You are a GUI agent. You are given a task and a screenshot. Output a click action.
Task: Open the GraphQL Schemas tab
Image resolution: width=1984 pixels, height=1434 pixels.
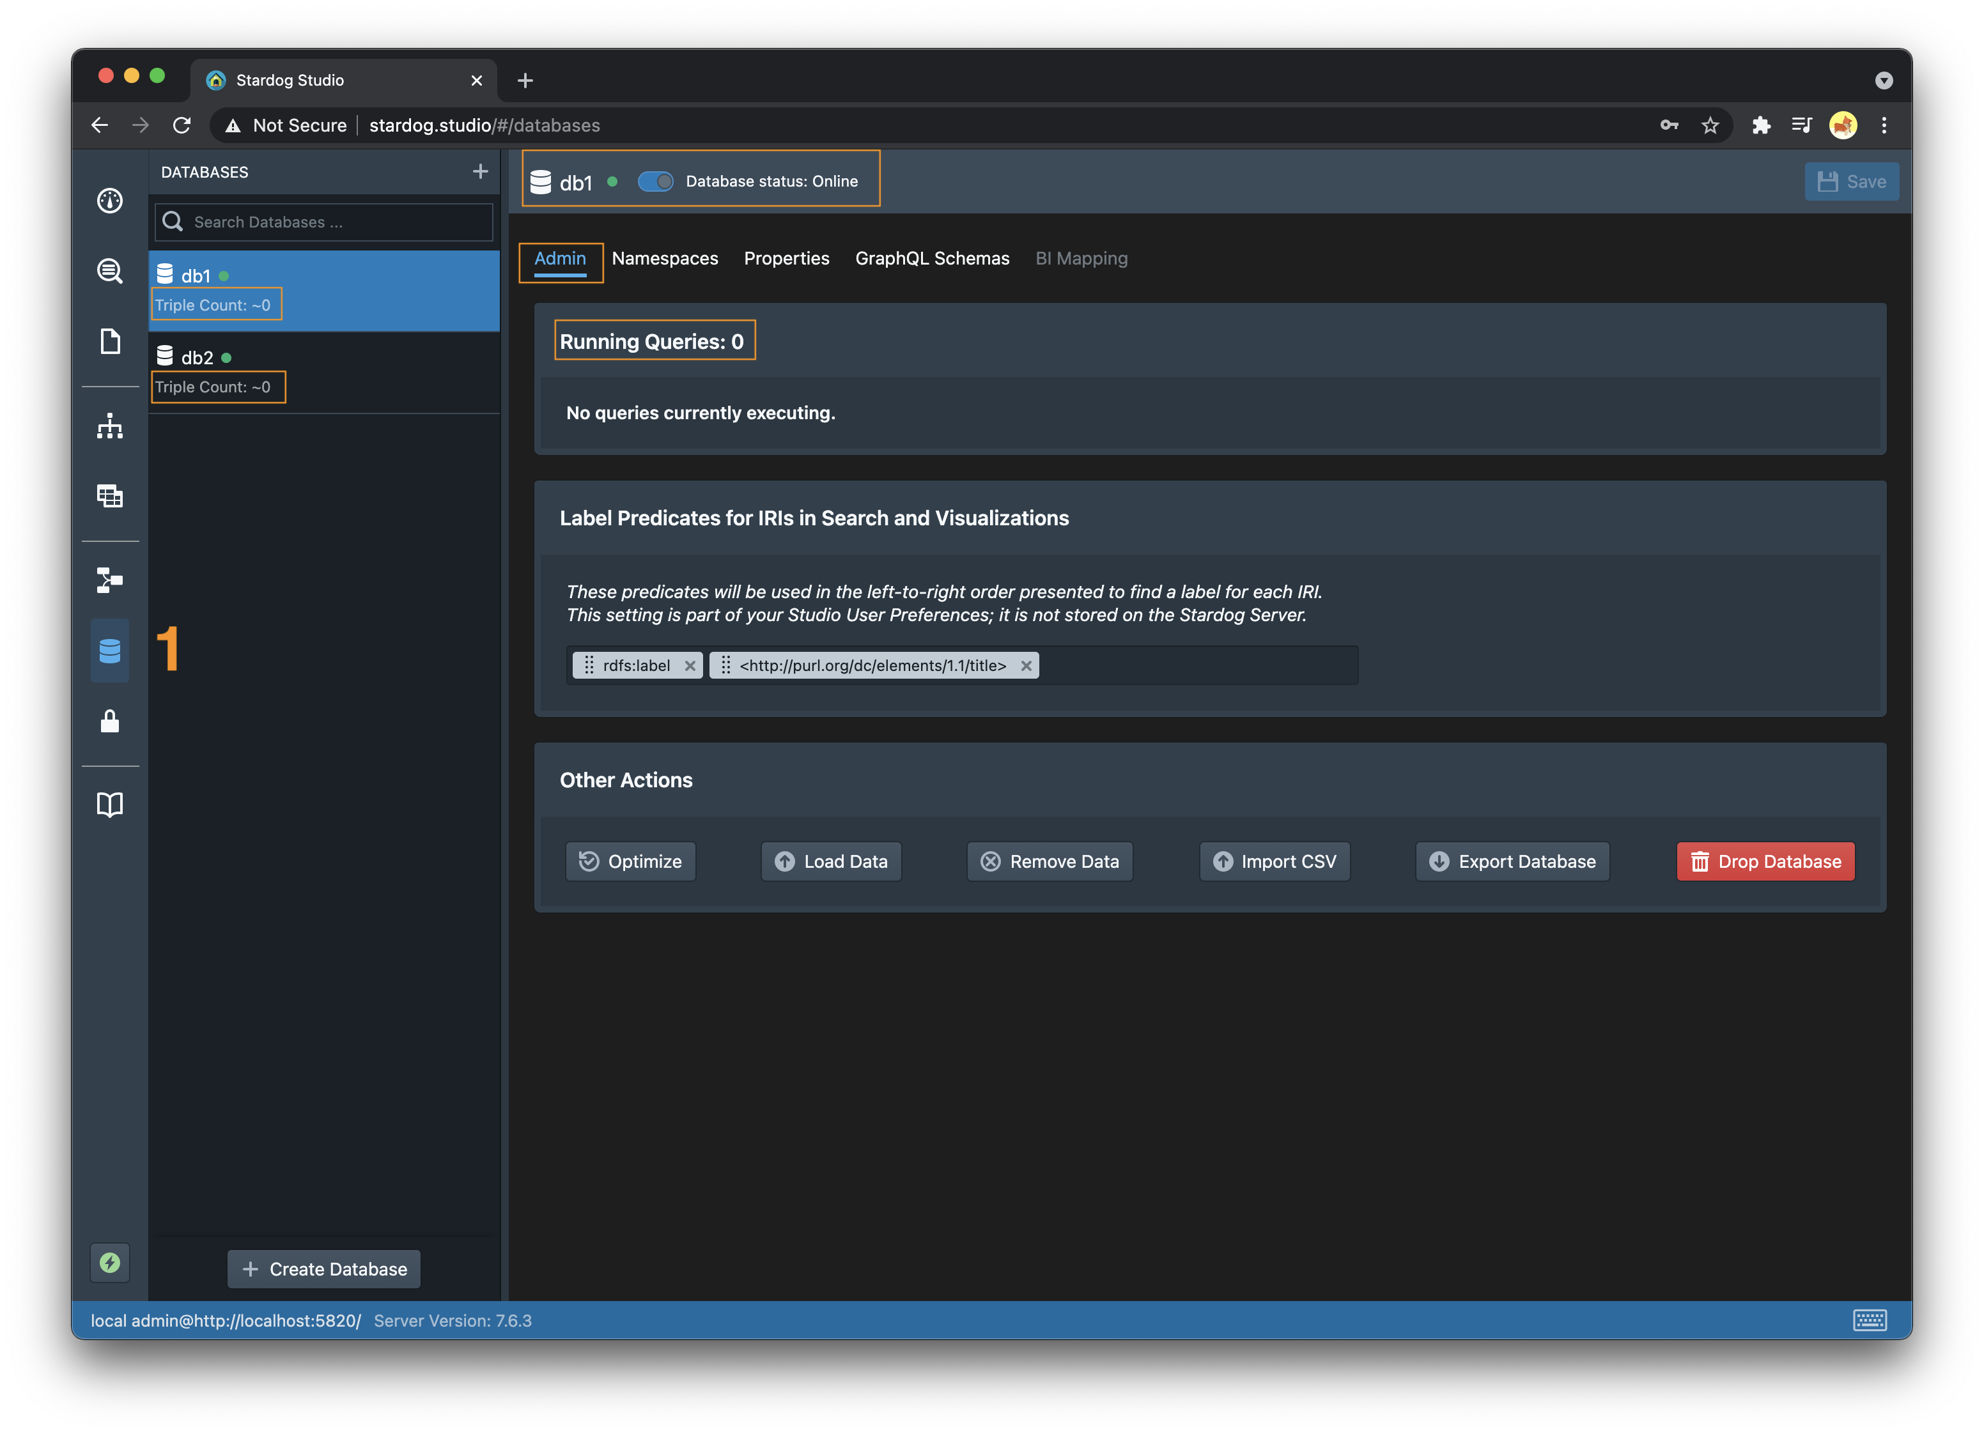932,259
